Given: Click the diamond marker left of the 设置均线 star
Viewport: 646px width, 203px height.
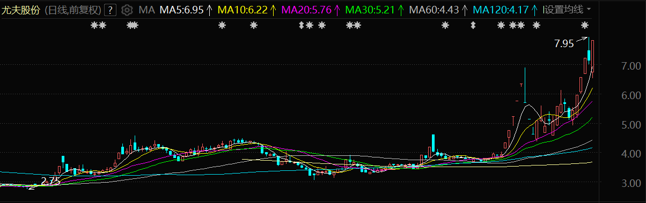Looking at the screenshot, I should pyautogui.click(x=473, y=25).
